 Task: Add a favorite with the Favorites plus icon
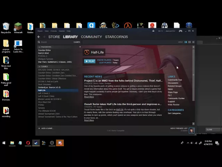point(80,47)
